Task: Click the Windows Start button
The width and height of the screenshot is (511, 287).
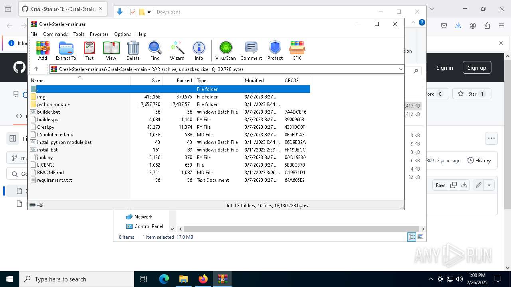Action: (x=10, y=279)
